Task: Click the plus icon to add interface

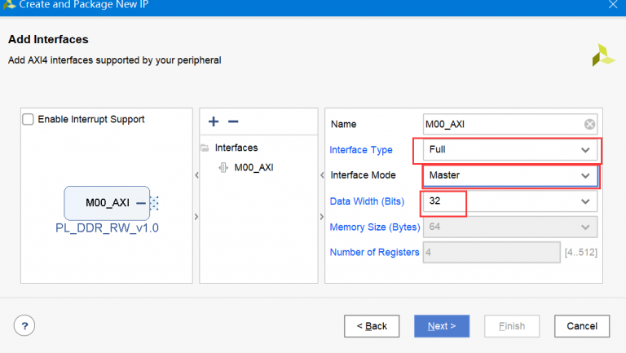Action: click(214, 121)
